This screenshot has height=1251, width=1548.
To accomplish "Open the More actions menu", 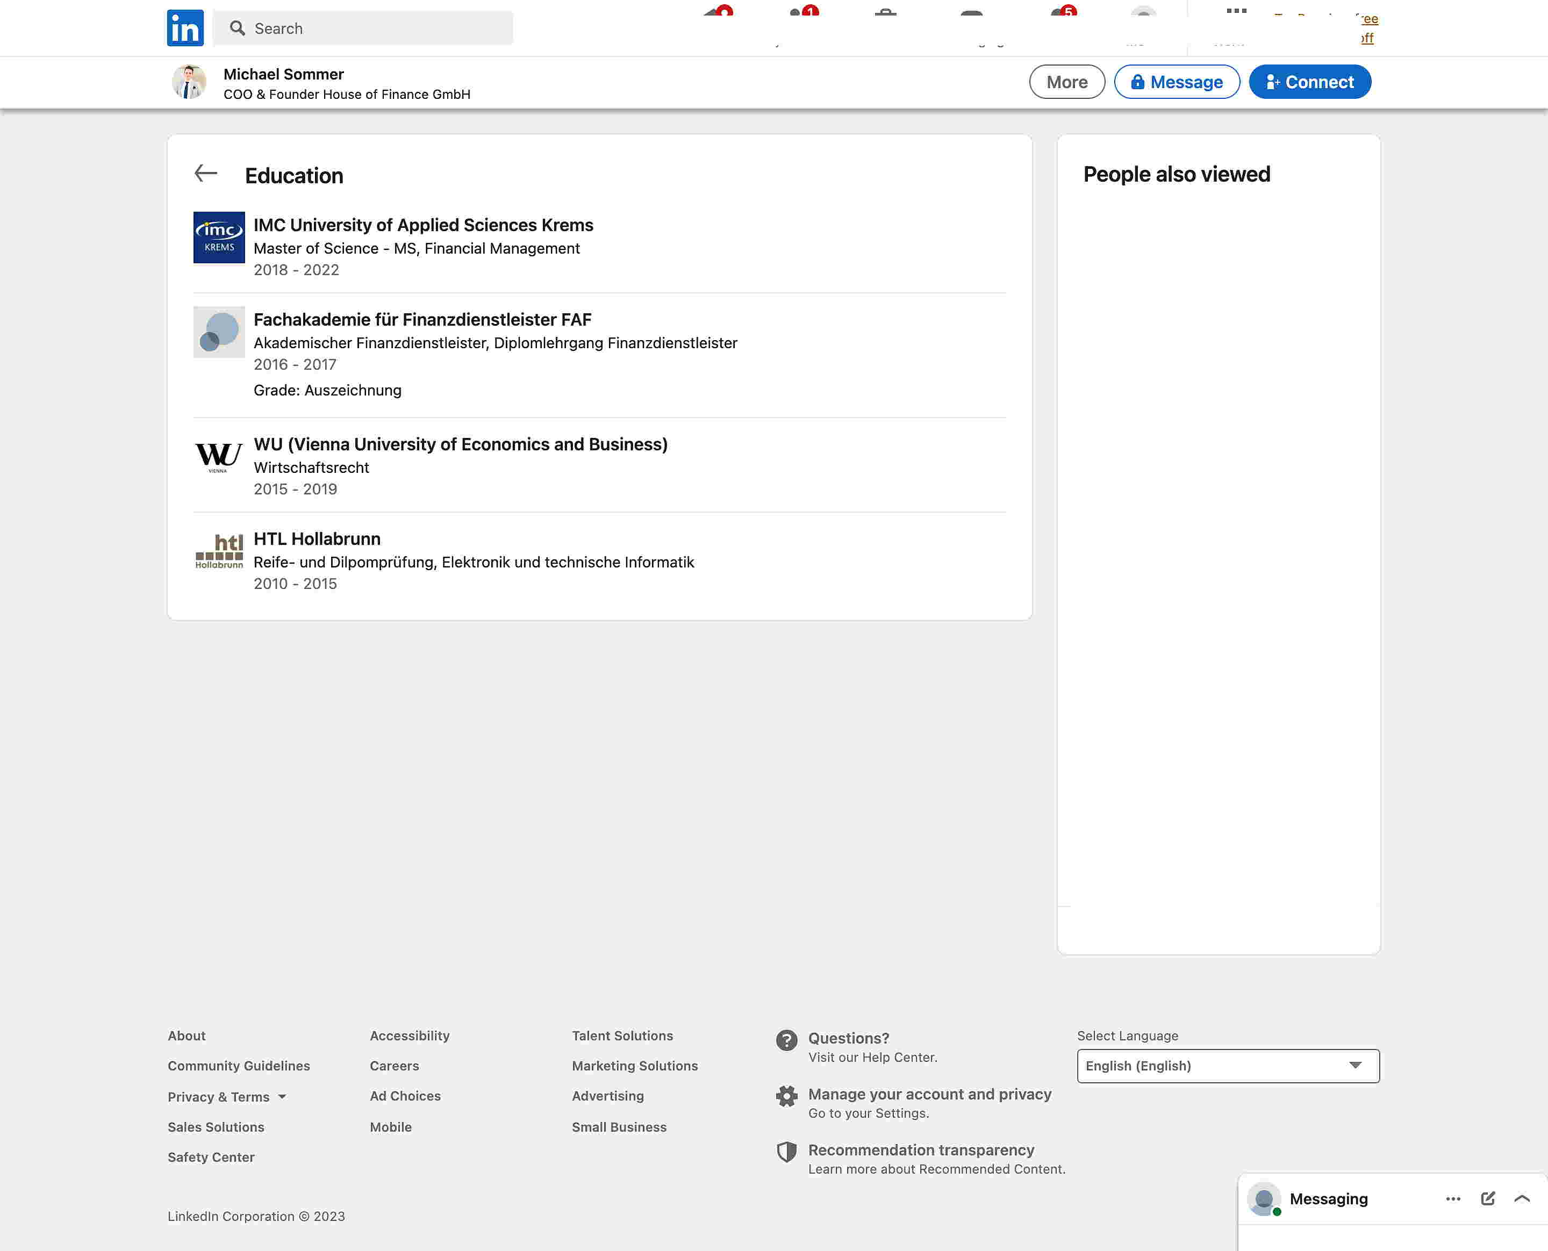I will pos(1066,82).
